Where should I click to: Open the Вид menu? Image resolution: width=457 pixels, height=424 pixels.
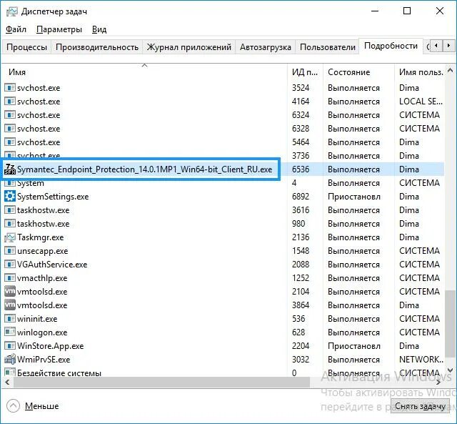click(99, 29)
